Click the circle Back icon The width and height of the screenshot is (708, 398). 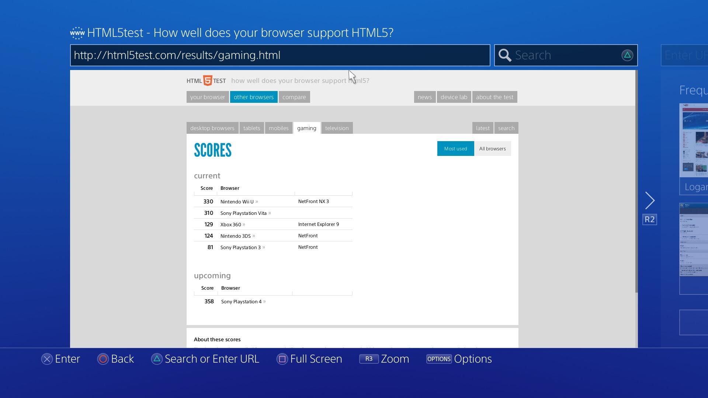pyautogui.click(x=103, y=359)
